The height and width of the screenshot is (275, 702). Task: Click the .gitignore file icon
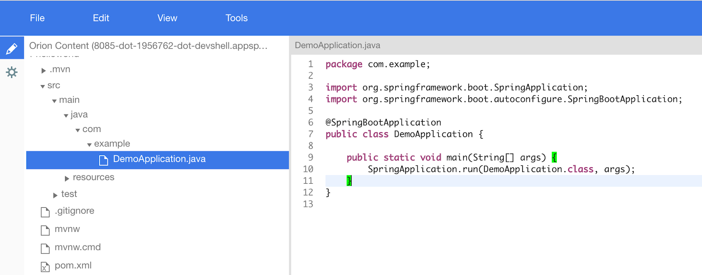click(45, 212)
